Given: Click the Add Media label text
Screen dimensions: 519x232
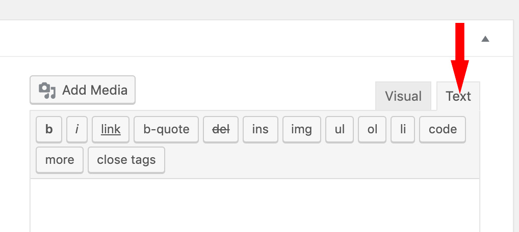Looking at the screenshot, I should coord(95,90).
